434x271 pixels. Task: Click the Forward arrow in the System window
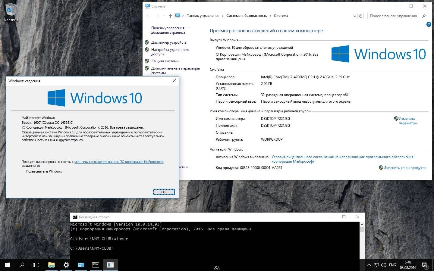pyautogui.click(x=157, y=16)
